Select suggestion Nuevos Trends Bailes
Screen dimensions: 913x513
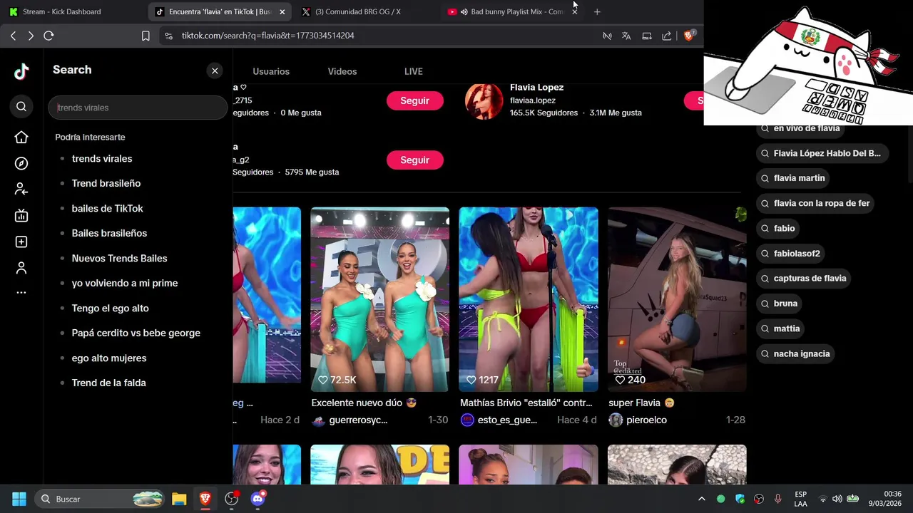(x=119, y=259)
